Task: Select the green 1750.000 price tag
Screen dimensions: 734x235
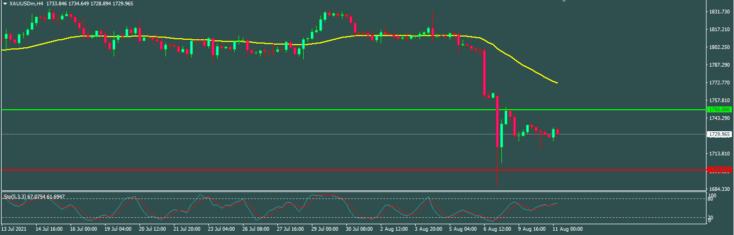Action: pos(719,110)
